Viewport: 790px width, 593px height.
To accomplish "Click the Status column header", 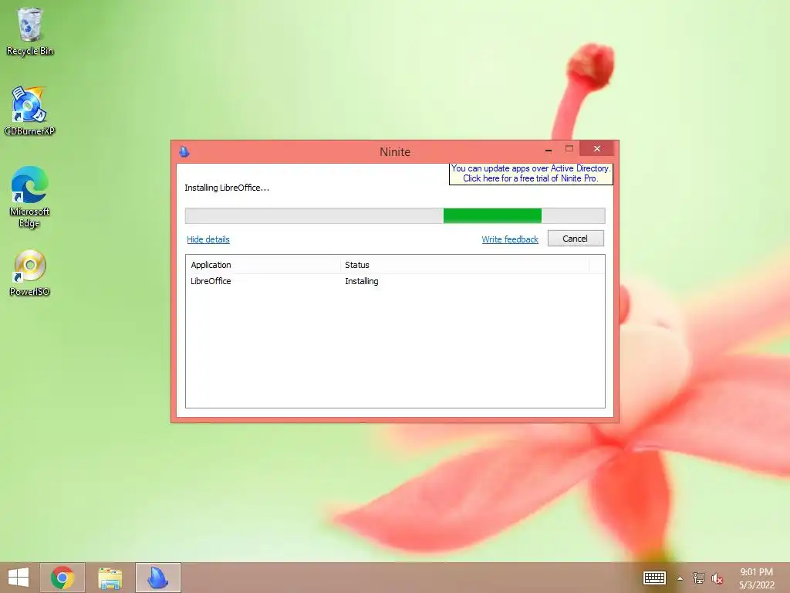I will pyautogui.click(x=464, y=265).
